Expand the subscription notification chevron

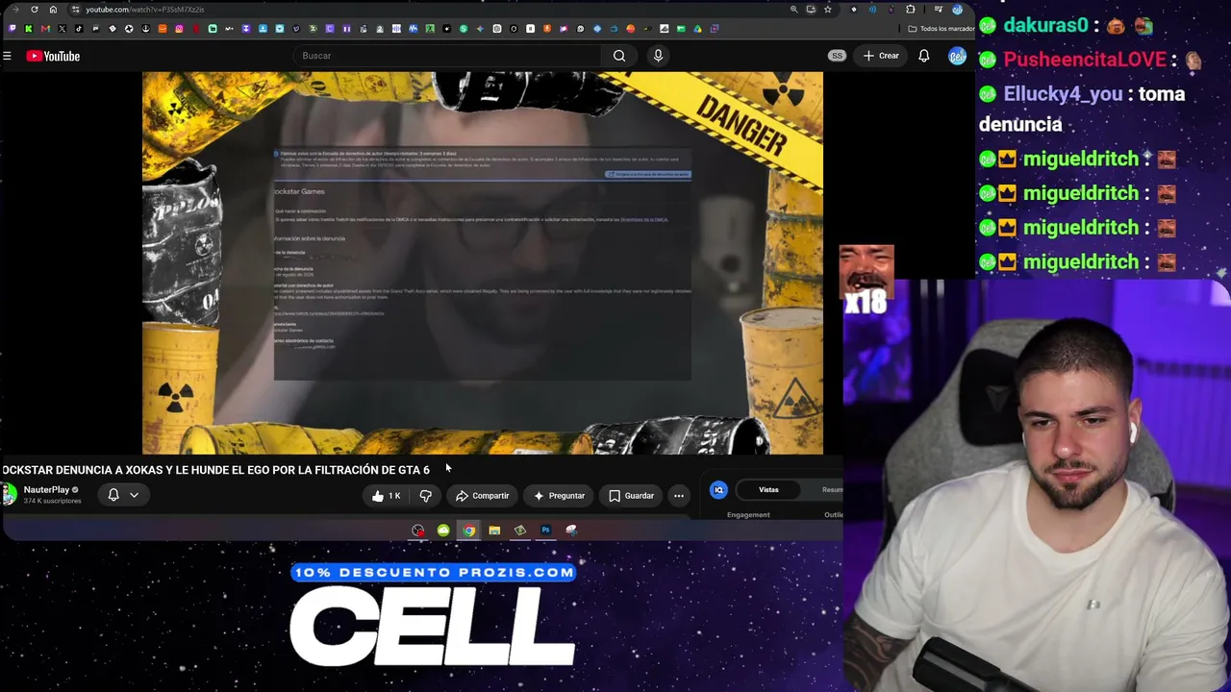pos(134,495)
